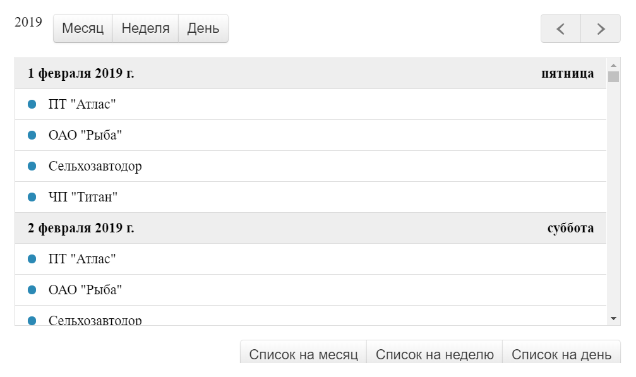Click the scrollbar up arrow
The width and height of the screenshot is (636, 377).
(613, 65)
